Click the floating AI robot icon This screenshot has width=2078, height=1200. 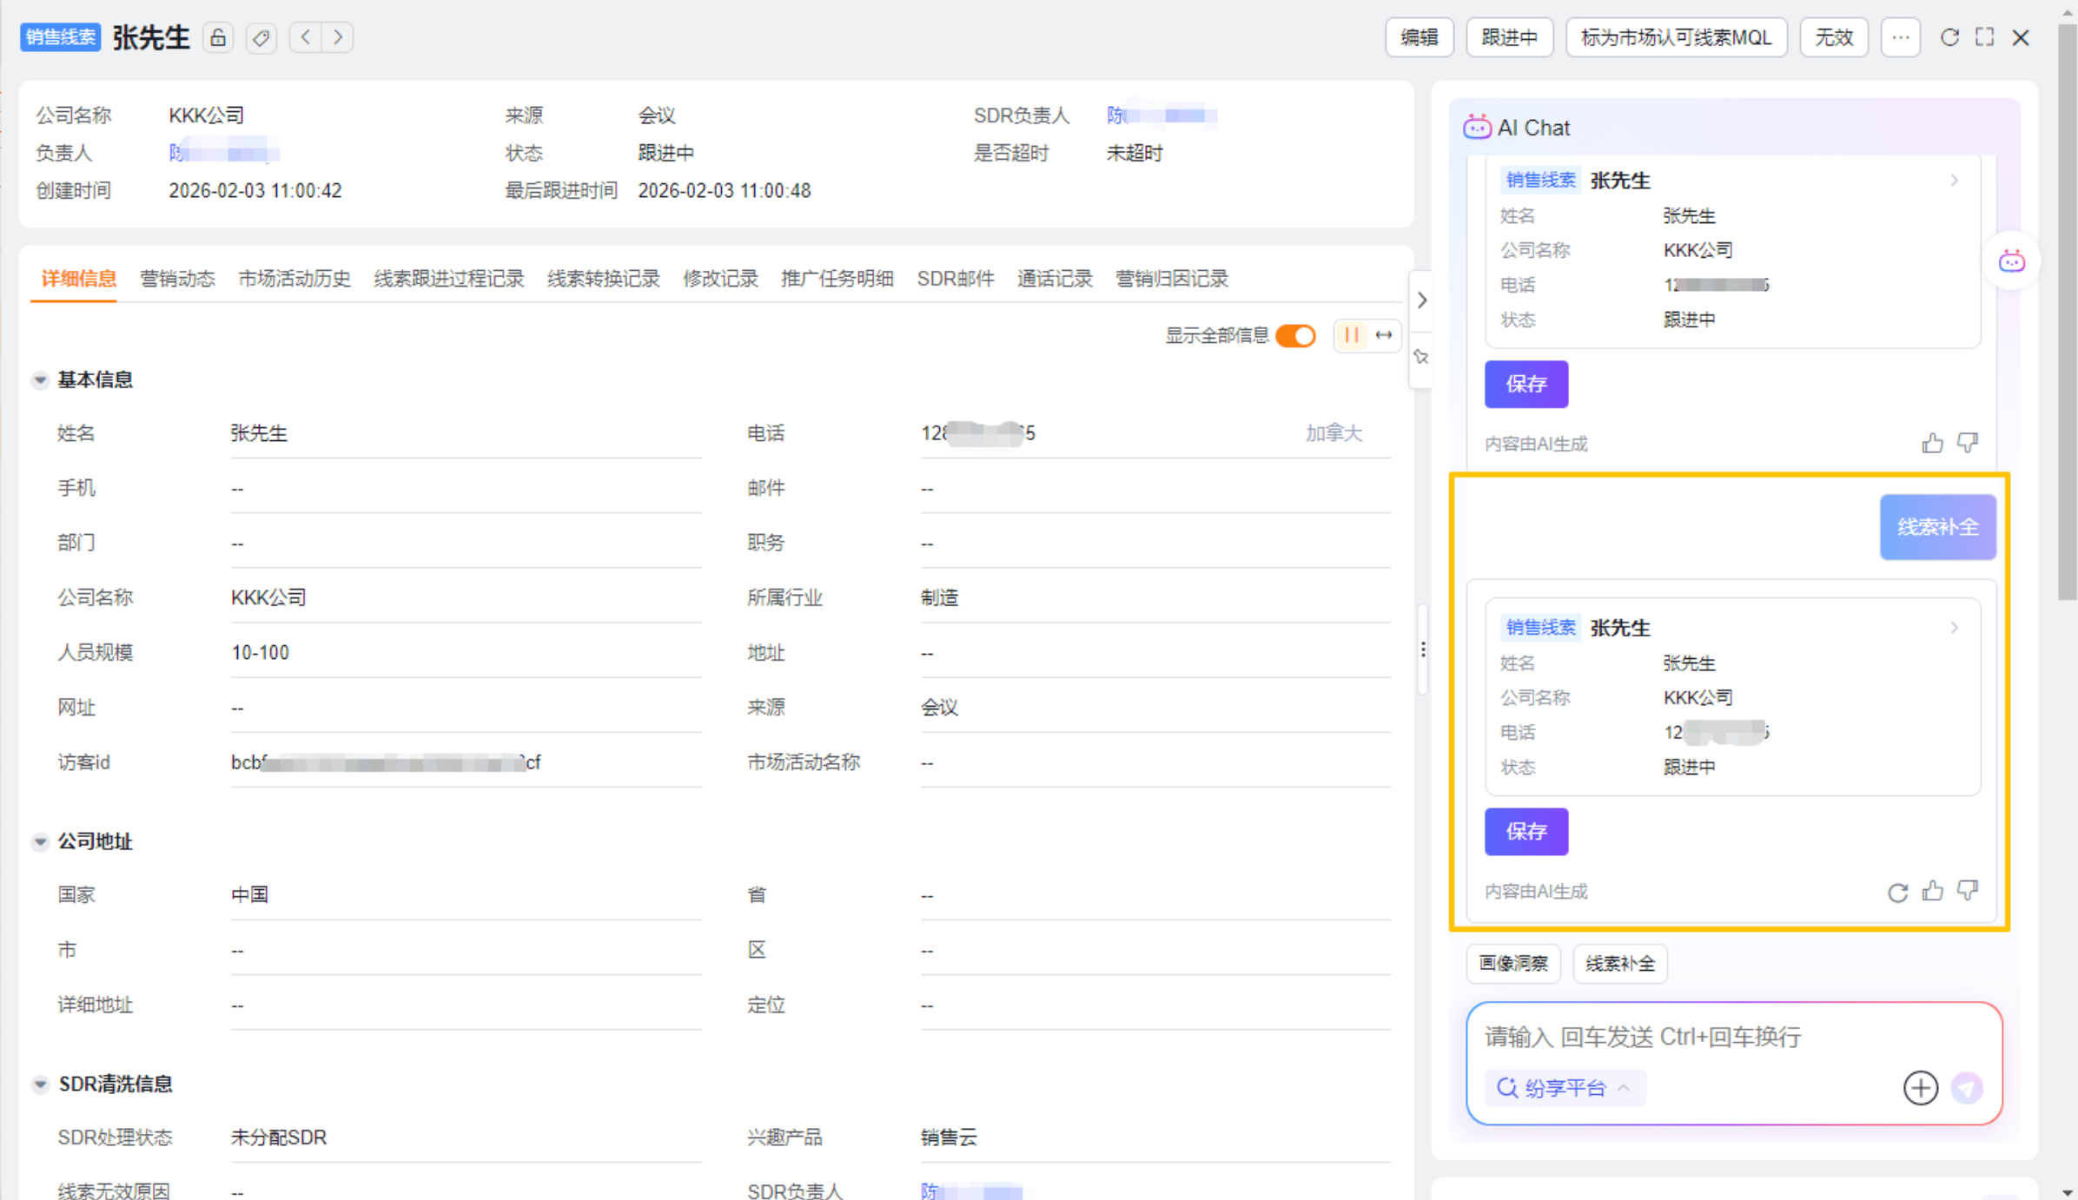point(2011,260)
